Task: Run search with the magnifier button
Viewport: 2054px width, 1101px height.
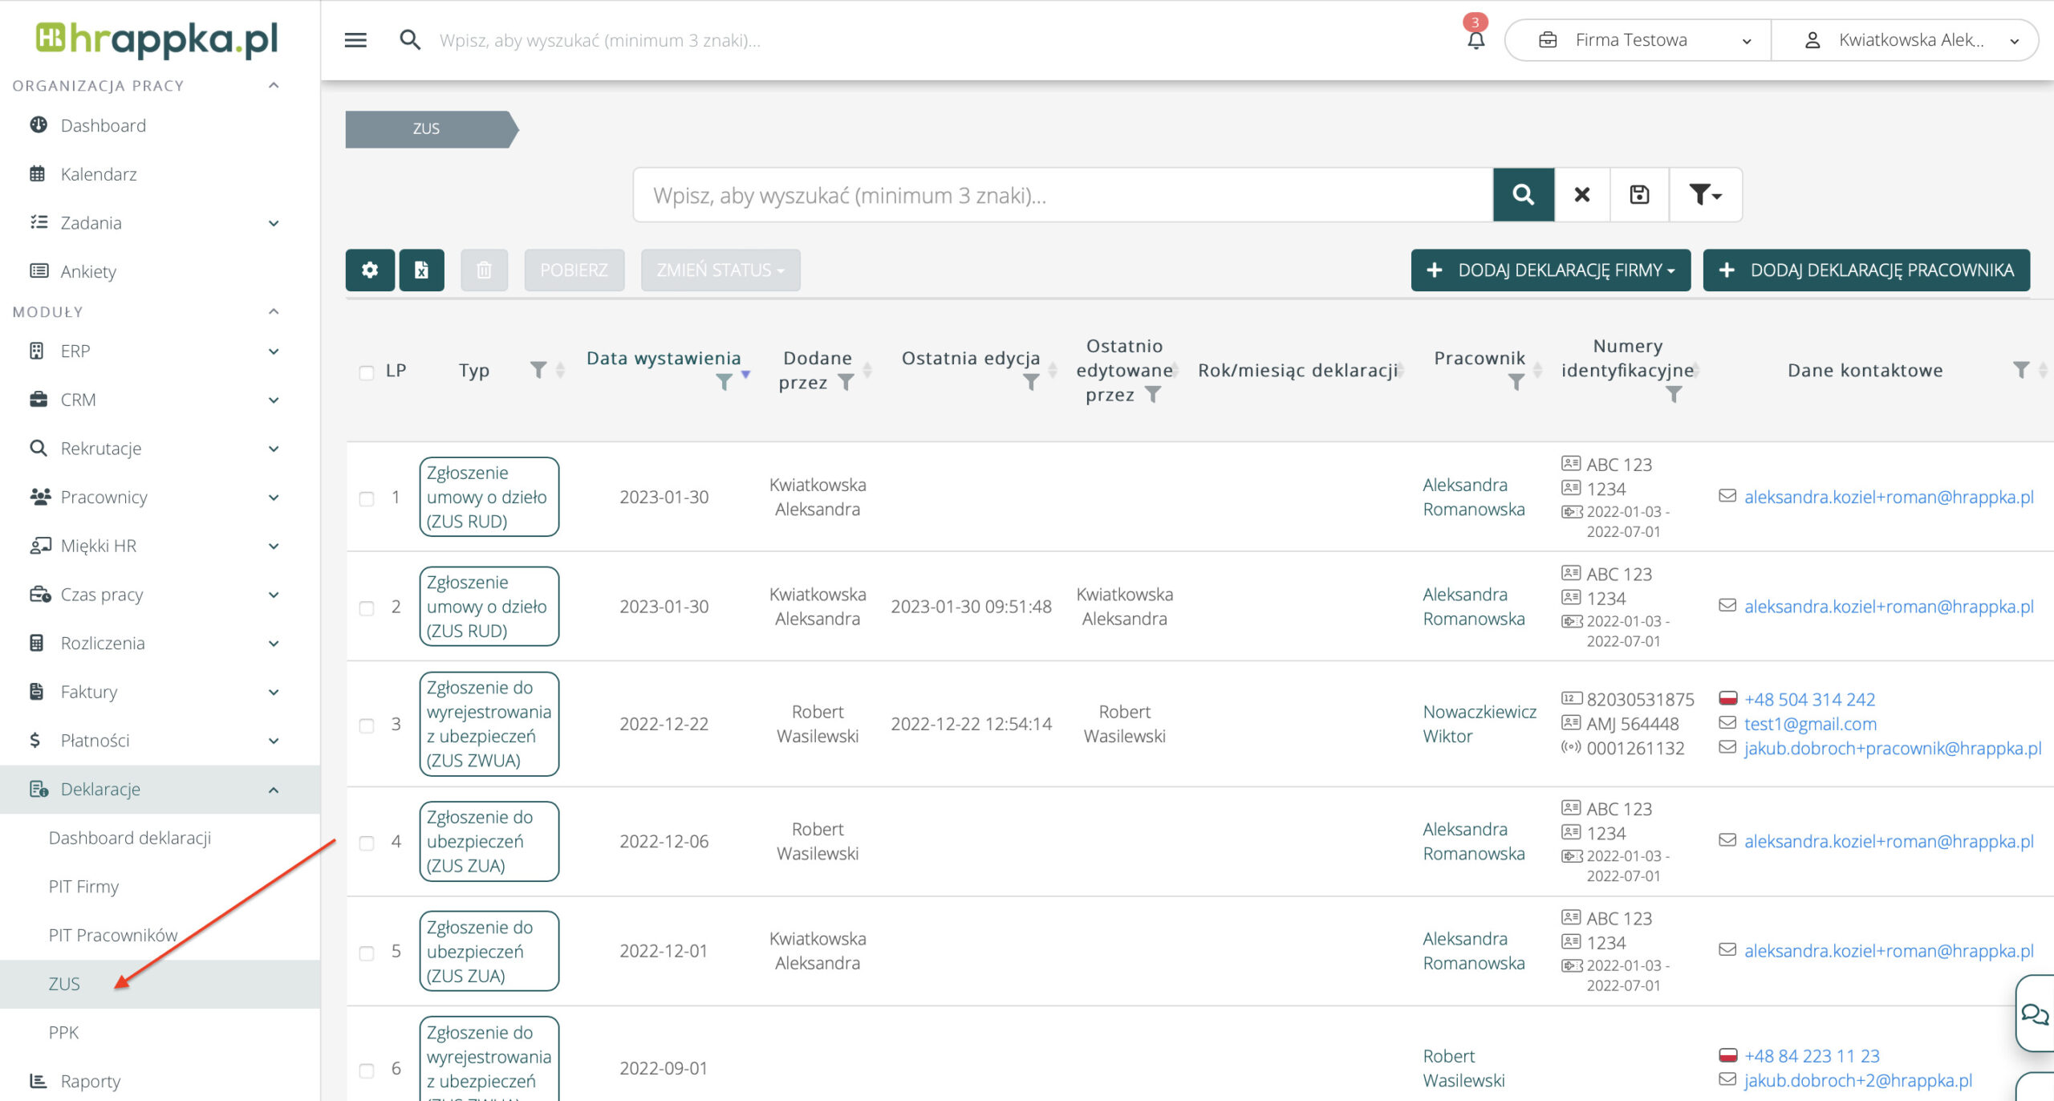Action: click(1523, 195)
